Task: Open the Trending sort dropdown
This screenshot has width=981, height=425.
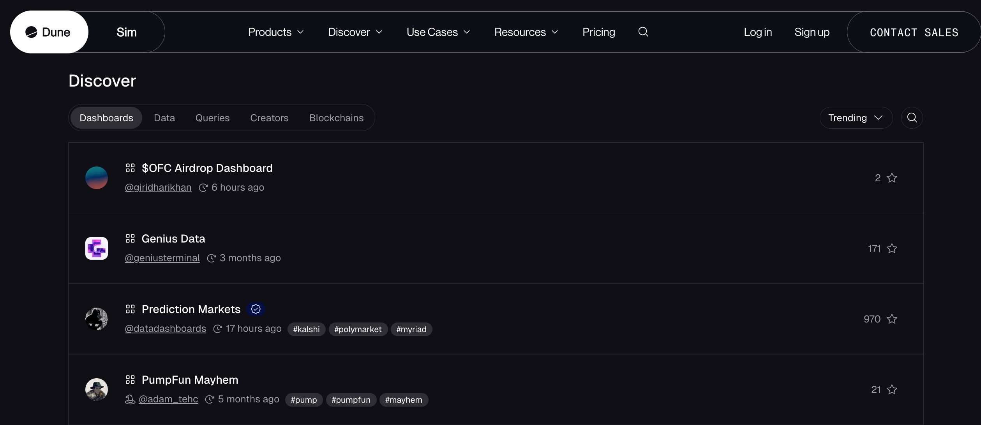Action: click(x=856, y=118)
